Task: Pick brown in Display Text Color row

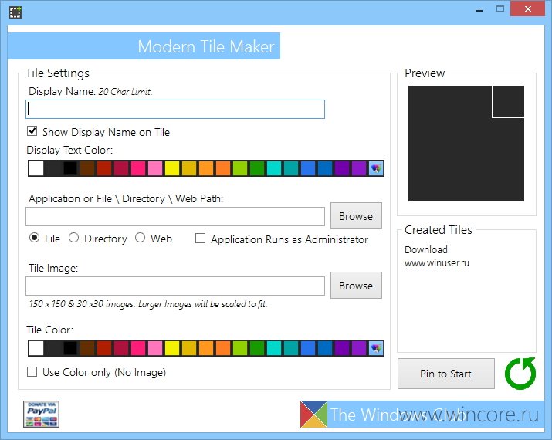Action: [87, 168]
